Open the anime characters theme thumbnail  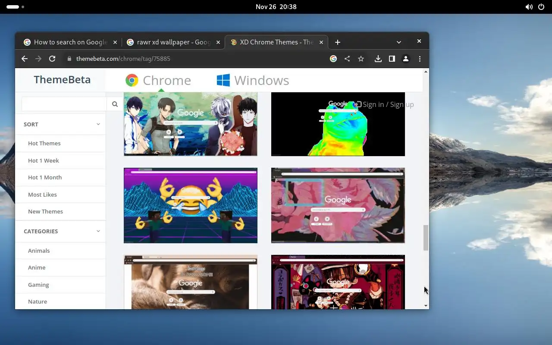tap(191, 124)
